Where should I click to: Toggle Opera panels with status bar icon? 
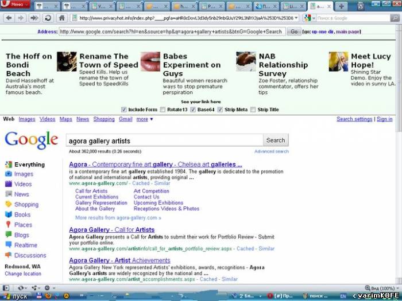coord(6,288)
